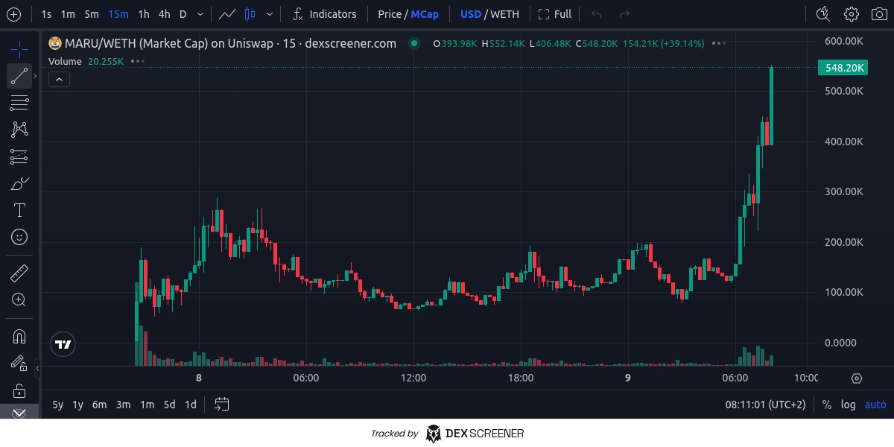Select the brush drawing tool

click(x=19, y=183)
